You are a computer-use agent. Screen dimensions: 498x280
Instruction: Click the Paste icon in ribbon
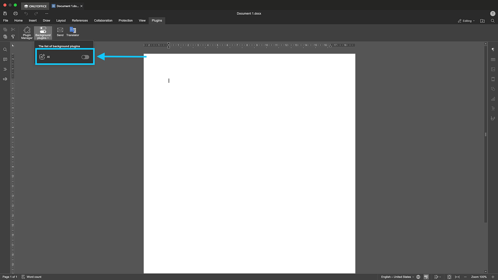coord(5,37)
